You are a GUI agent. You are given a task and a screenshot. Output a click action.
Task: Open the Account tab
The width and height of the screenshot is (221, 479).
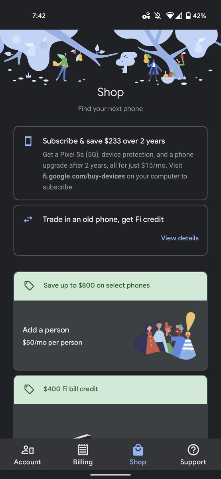[x=28, y=455]
